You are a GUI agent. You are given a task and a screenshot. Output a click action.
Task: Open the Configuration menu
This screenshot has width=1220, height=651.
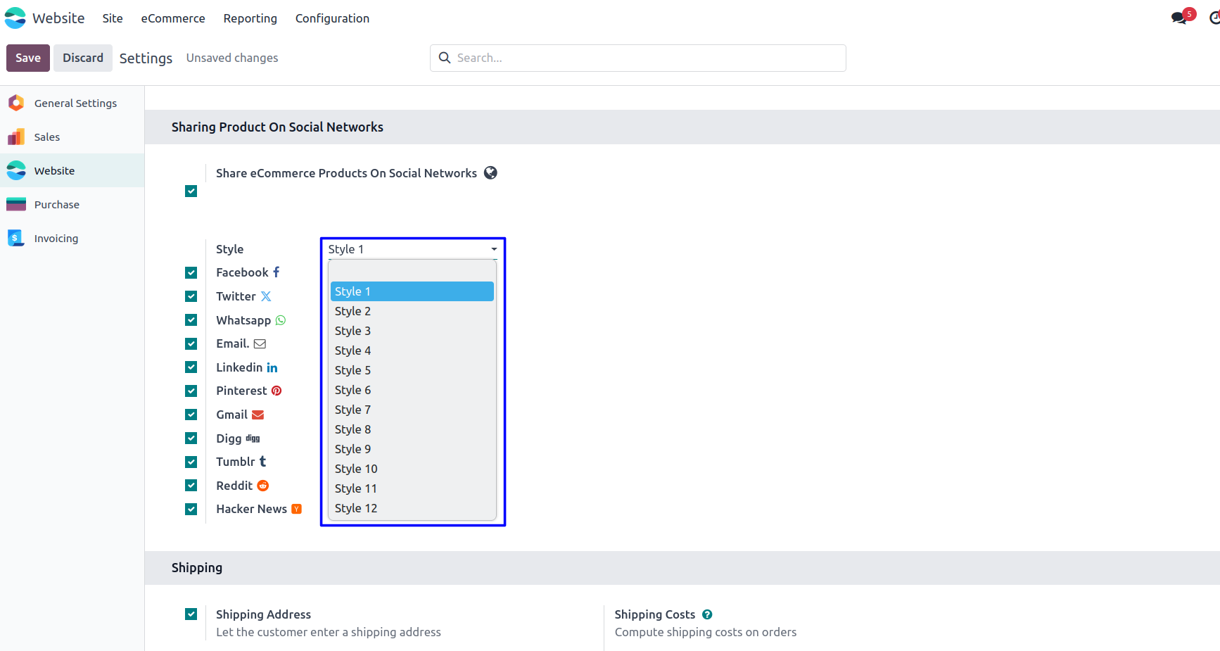(x=332, y=18)
